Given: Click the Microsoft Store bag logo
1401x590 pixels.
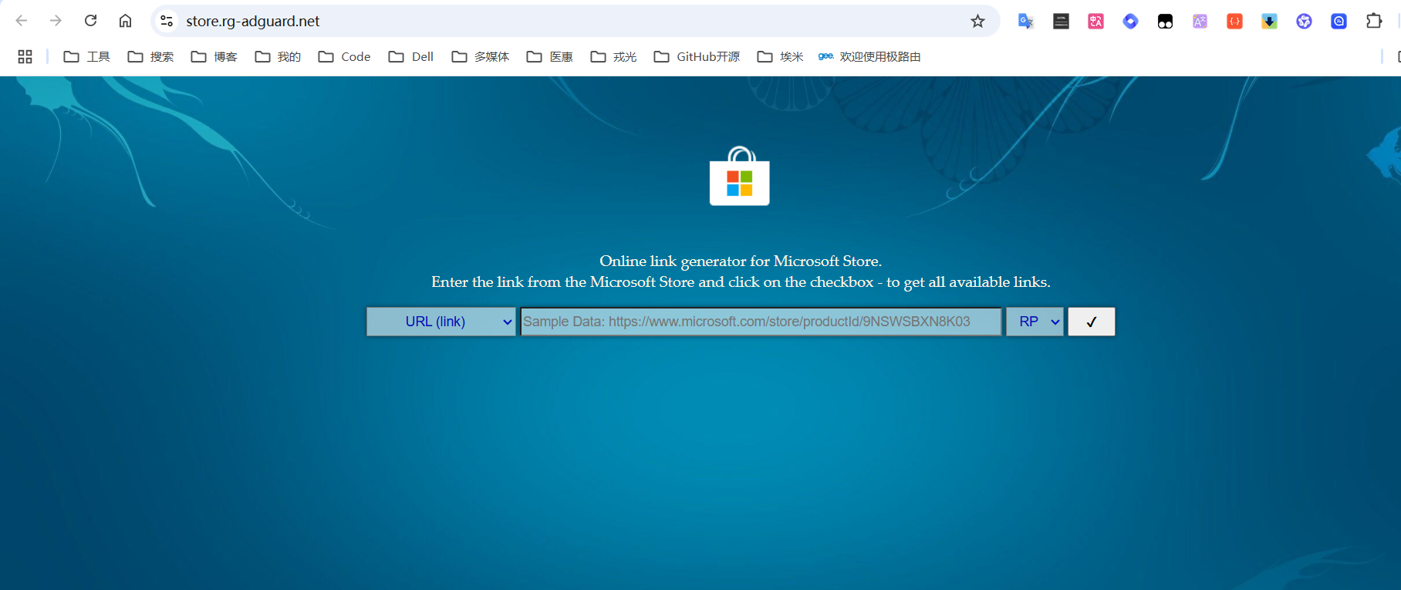Looking at the screenshot, I should click(x=739, y=176).
